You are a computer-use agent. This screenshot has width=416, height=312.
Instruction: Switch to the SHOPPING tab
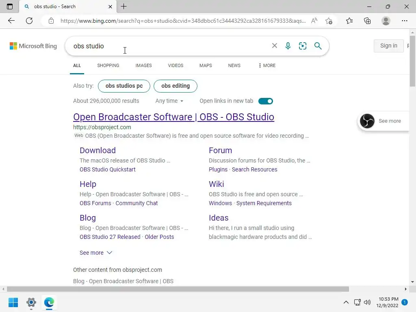108,65
